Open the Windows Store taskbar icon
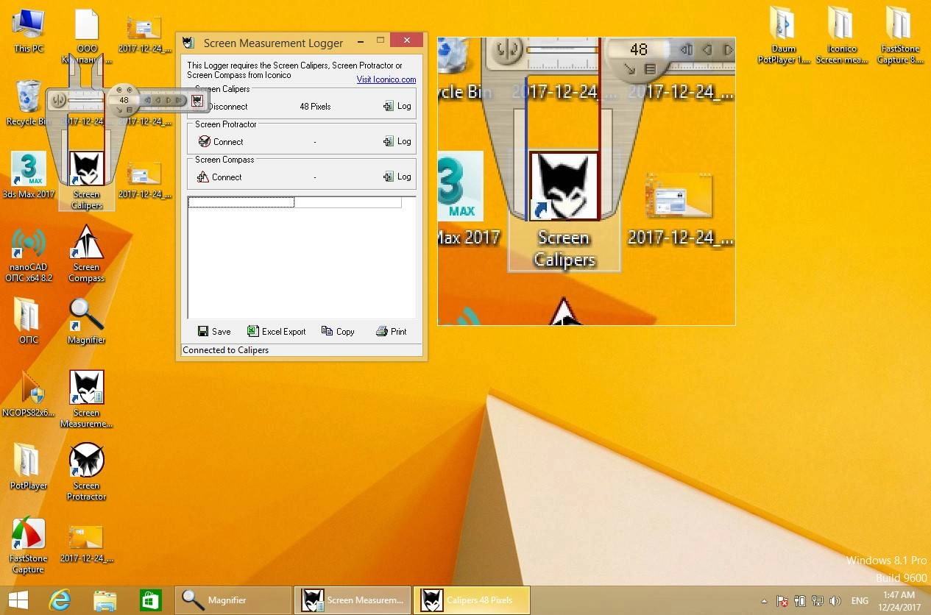 pos(150,600)
